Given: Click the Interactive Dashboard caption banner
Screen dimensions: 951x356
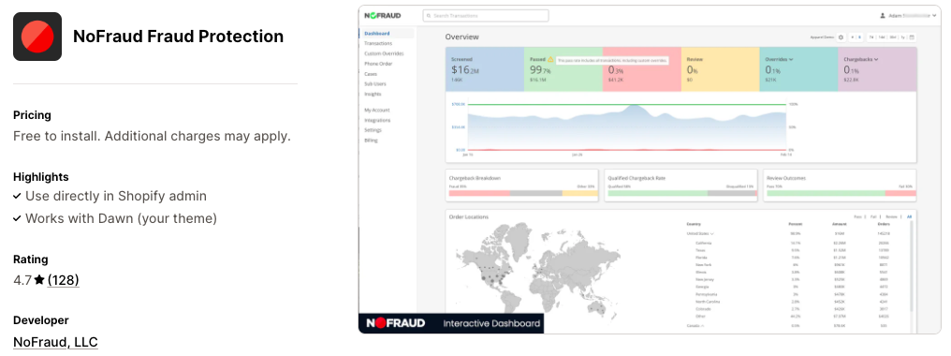Looking at the screenshot, I should pos(451,323).
